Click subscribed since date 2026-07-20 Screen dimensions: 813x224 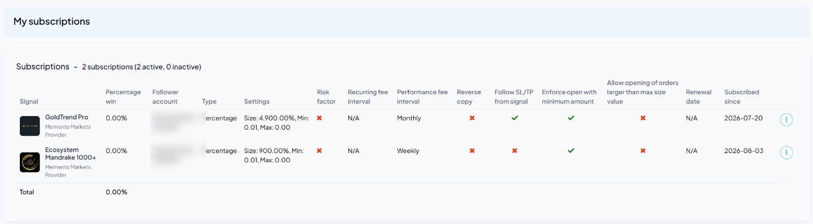tap(743, 118)
